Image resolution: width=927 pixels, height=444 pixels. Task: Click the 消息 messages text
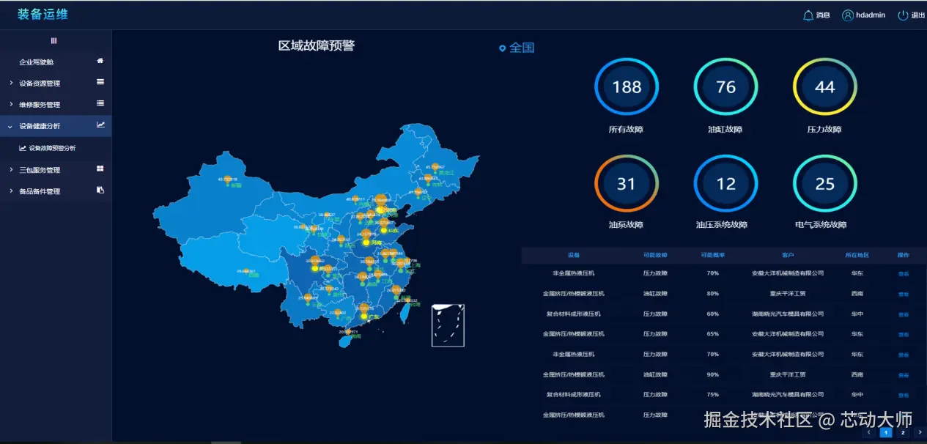[x=823, y=15]
